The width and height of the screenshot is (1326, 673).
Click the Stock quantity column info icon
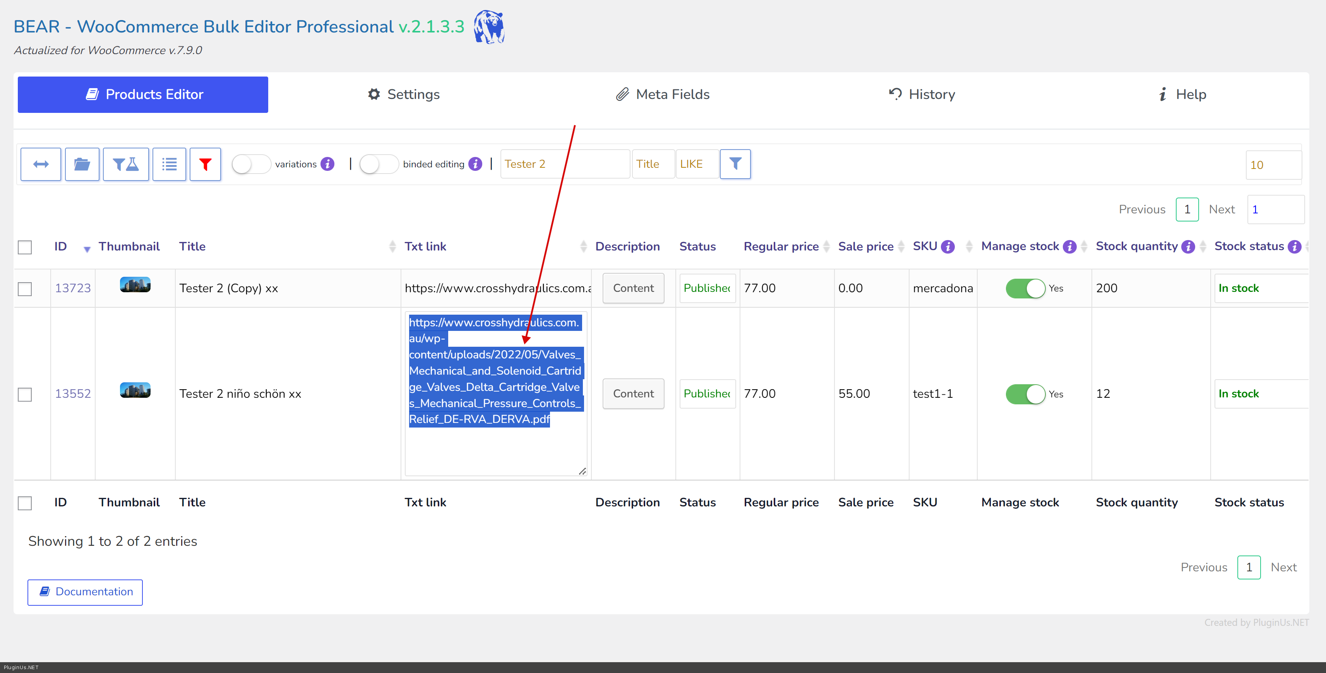click(1188, 247)
